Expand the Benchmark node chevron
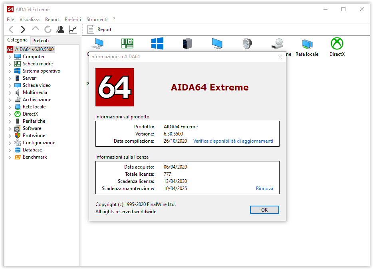Viewport: 373px width, 269px height. click(x=10, y=157)
